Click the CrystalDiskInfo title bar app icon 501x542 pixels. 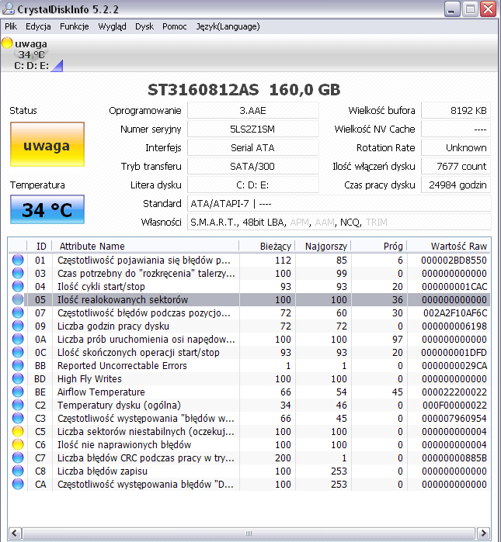(9, 9)
